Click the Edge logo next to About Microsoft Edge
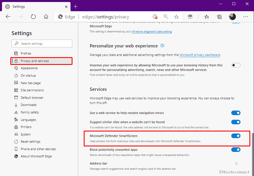This screenshot has width=254, height=176. click(16, 156)
